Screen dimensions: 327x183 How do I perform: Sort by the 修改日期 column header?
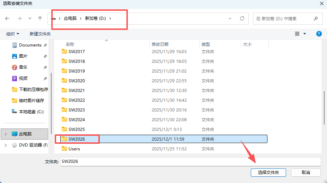point(160,44)
